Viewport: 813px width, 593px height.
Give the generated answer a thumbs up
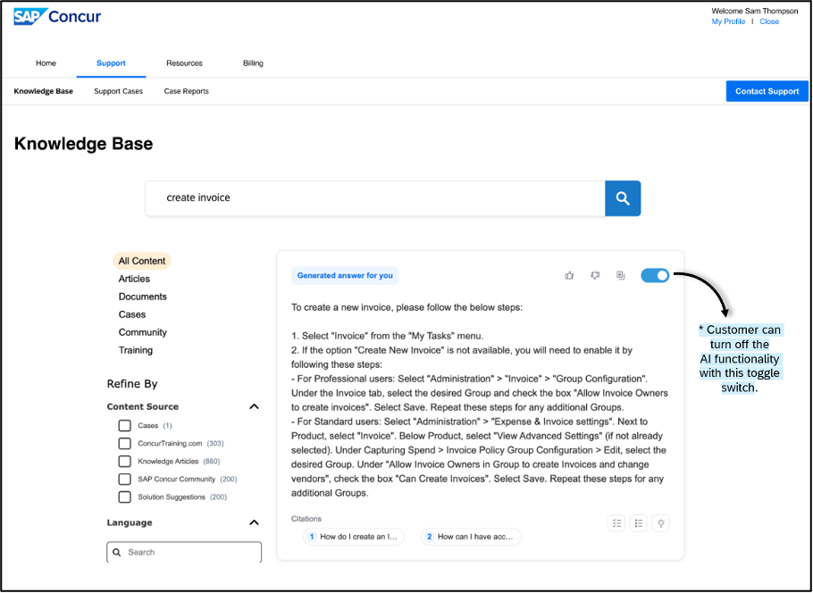click(569, 276)
